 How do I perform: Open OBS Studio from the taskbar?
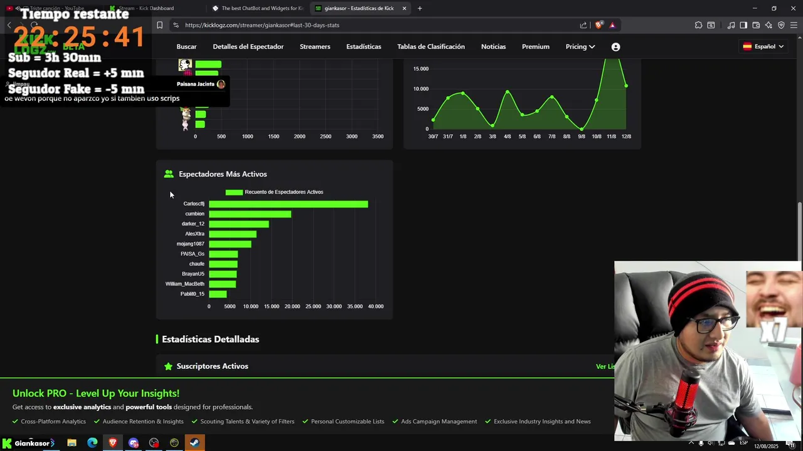[x=154, y=443]
